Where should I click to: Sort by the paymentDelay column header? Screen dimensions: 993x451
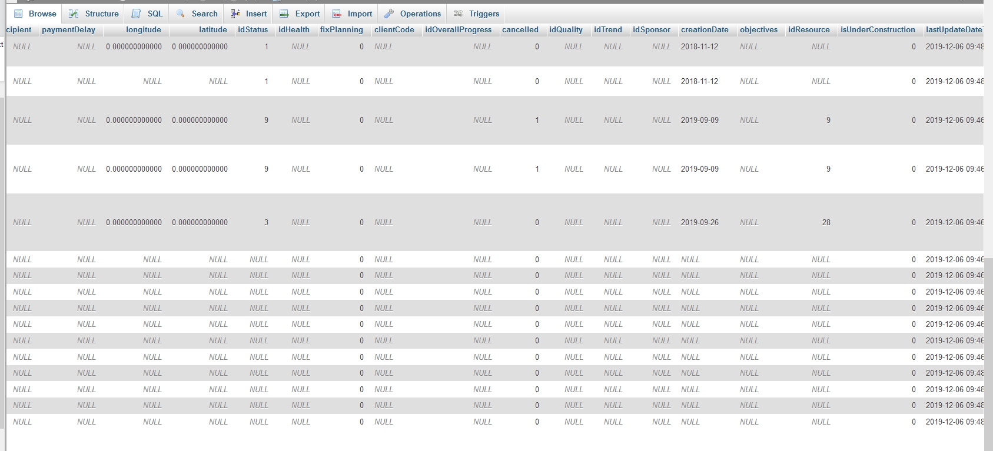pyautogui.click(x=68, y=29)
